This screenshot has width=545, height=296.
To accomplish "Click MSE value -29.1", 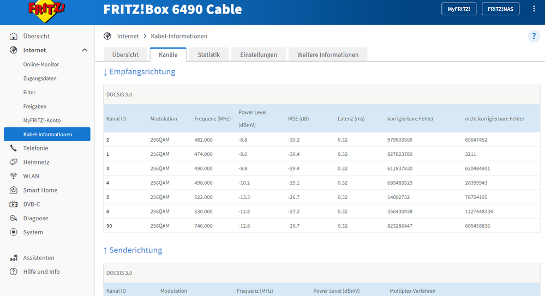I will click(294, 183).
